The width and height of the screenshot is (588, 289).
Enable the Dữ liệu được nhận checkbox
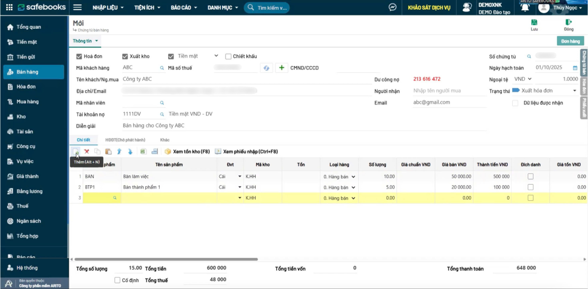(515, 103)
